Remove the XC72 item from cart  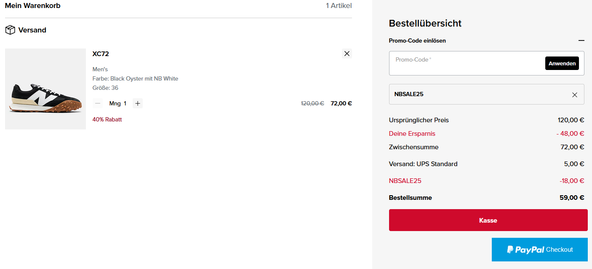[347, 54]
